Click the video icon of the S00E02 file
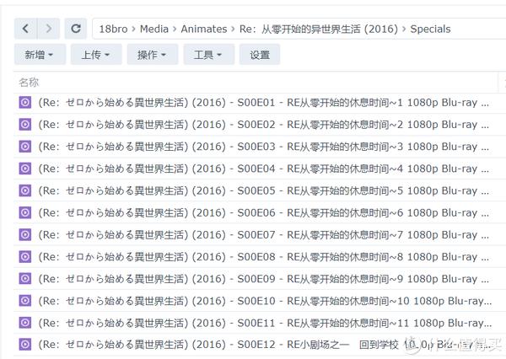 (24, 125)
